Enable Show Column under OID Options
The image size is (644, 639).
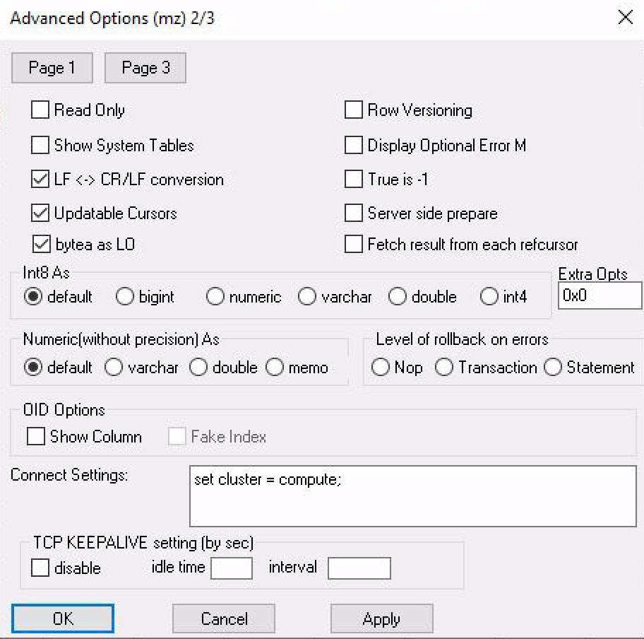click(x=35, y=436)
